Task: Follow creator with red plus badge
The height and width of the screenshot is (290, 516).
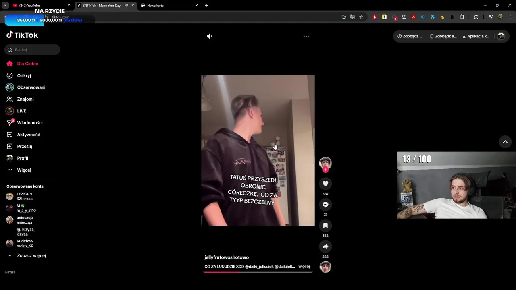Action: [x=325, y=170]
